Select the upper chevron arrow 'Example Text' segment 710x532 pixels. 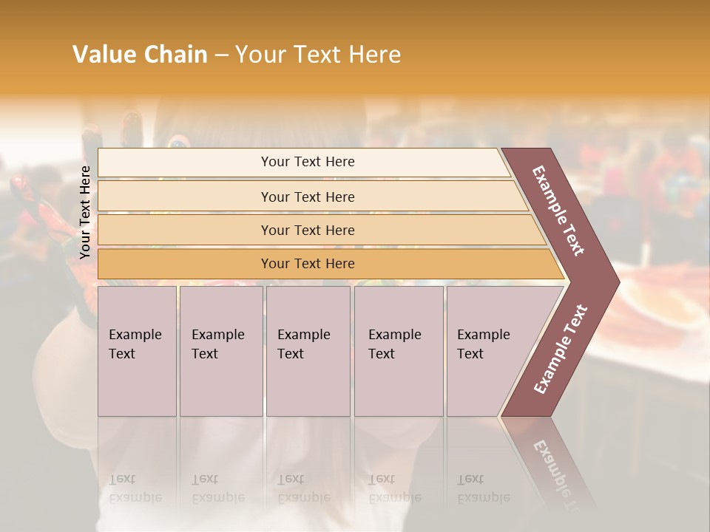click(560, 211)
